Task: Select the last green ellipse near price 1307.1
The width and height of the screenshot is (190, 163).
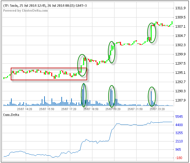Action: click(x=152, y=33)
